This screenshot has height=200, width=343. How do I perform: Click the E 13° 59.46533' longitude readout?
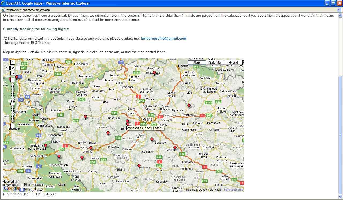[x=44, y=194]
